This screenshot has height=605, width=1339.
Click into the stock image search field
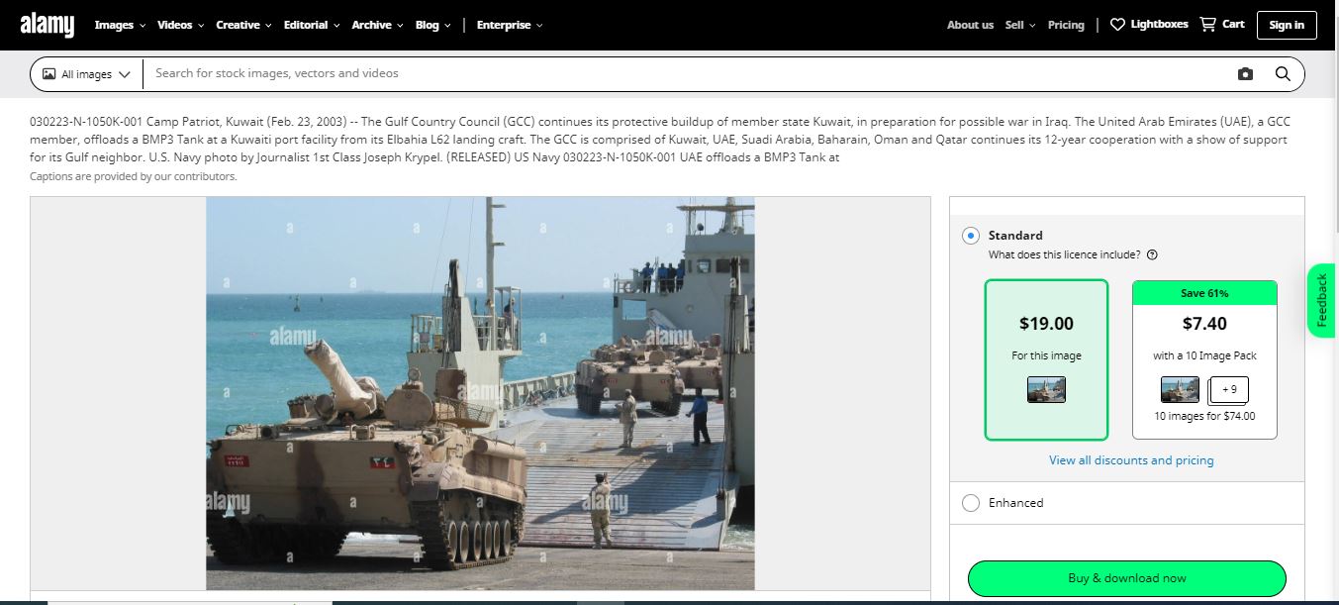click(x=683, y=74)
